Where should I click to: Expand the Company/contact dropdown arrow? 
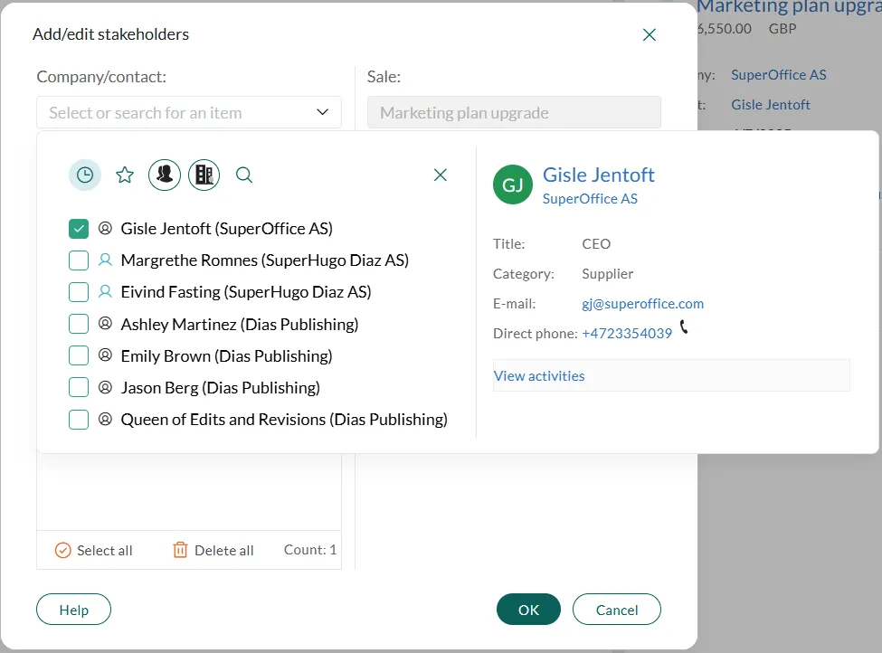coord(323,112)
